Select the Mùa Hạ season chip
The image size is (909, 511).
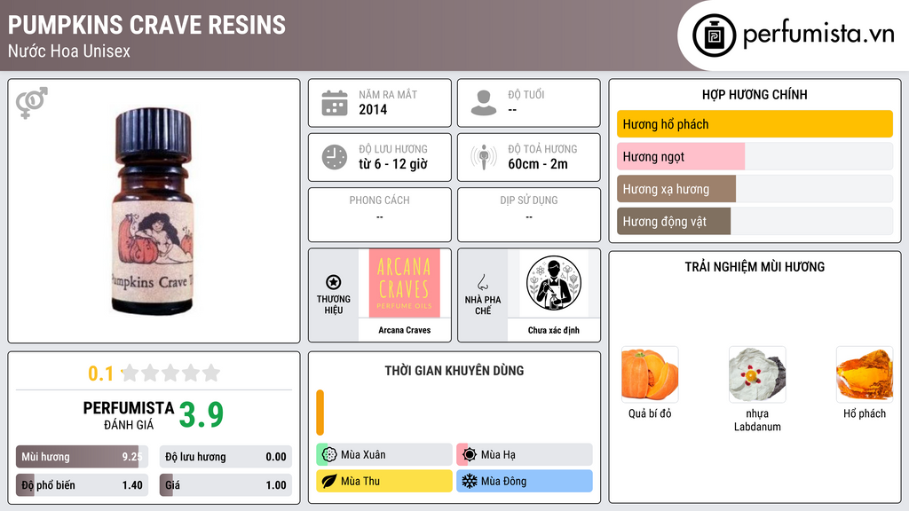click(525, 455)
